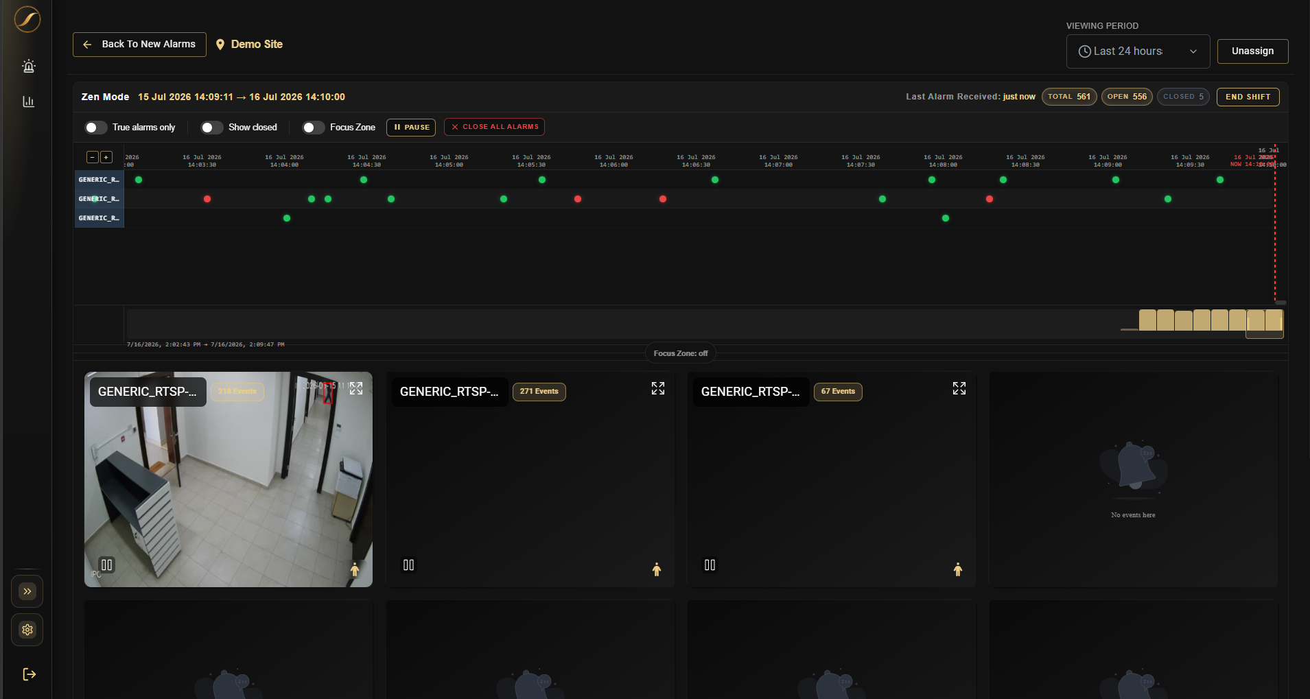The image size is (1310, 699).
Task: Open the analytics chart sidebar icon
Action: [28, 102]
